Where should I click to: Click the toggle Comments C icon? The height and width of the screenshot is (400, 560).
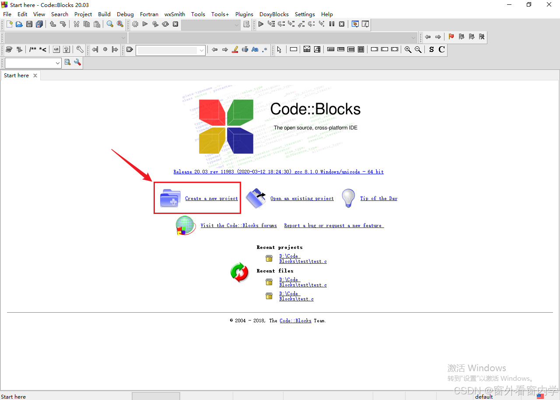[441, 50]
